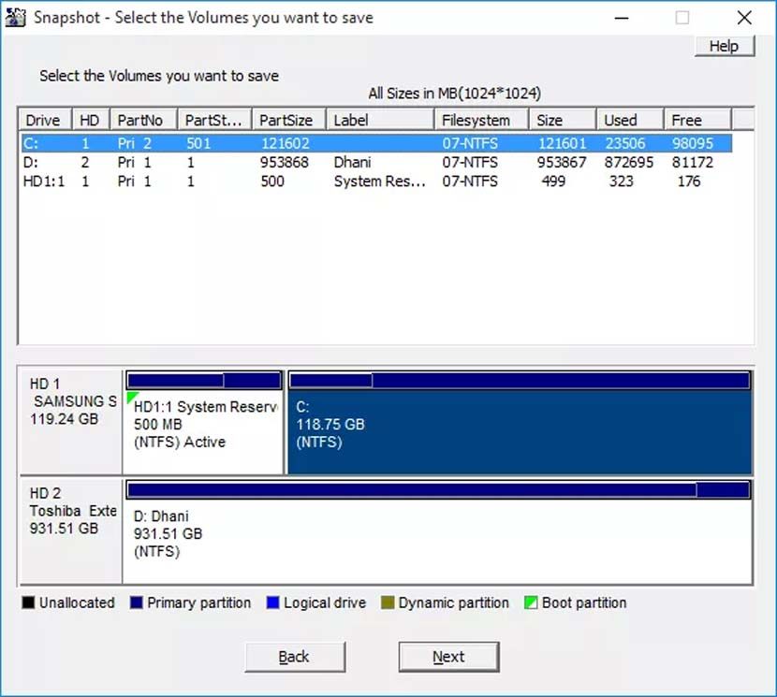Minimize the Snapshot window
The width and height of the screenshot is (777, 697).
tap(622, 18)
